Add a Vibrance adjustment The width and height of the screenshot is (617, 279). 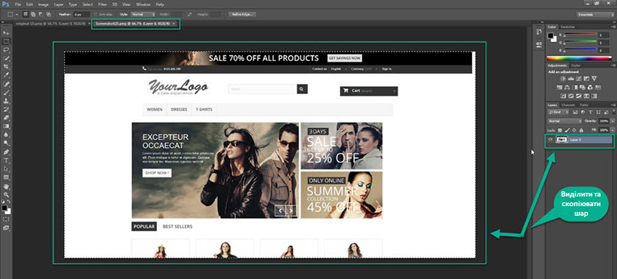594,79
